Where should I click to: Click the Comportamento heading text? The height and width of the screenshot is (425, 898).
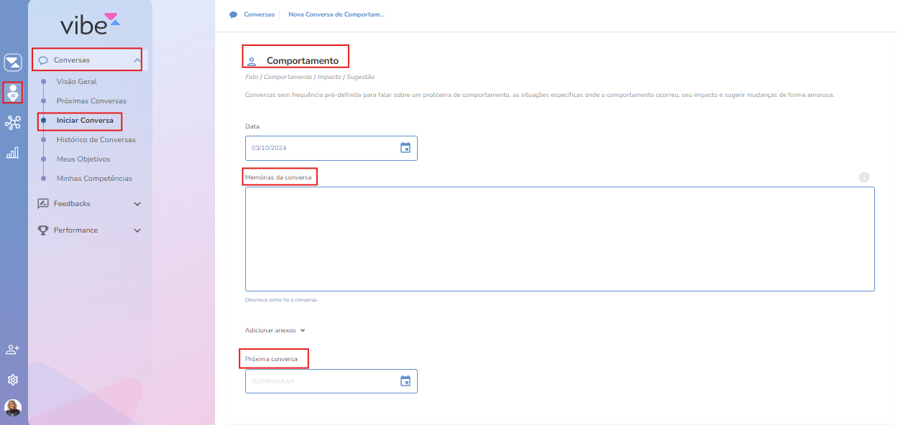(303, 61)
